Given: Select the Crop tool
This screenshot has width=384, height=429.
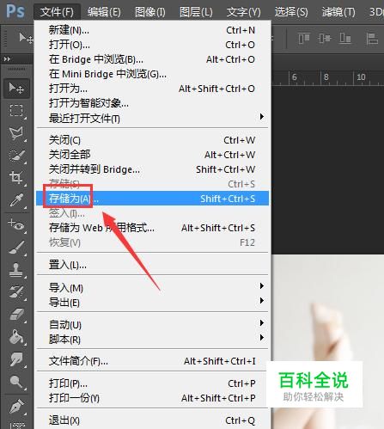Looking at the screenshot, I should pos(16,178).
